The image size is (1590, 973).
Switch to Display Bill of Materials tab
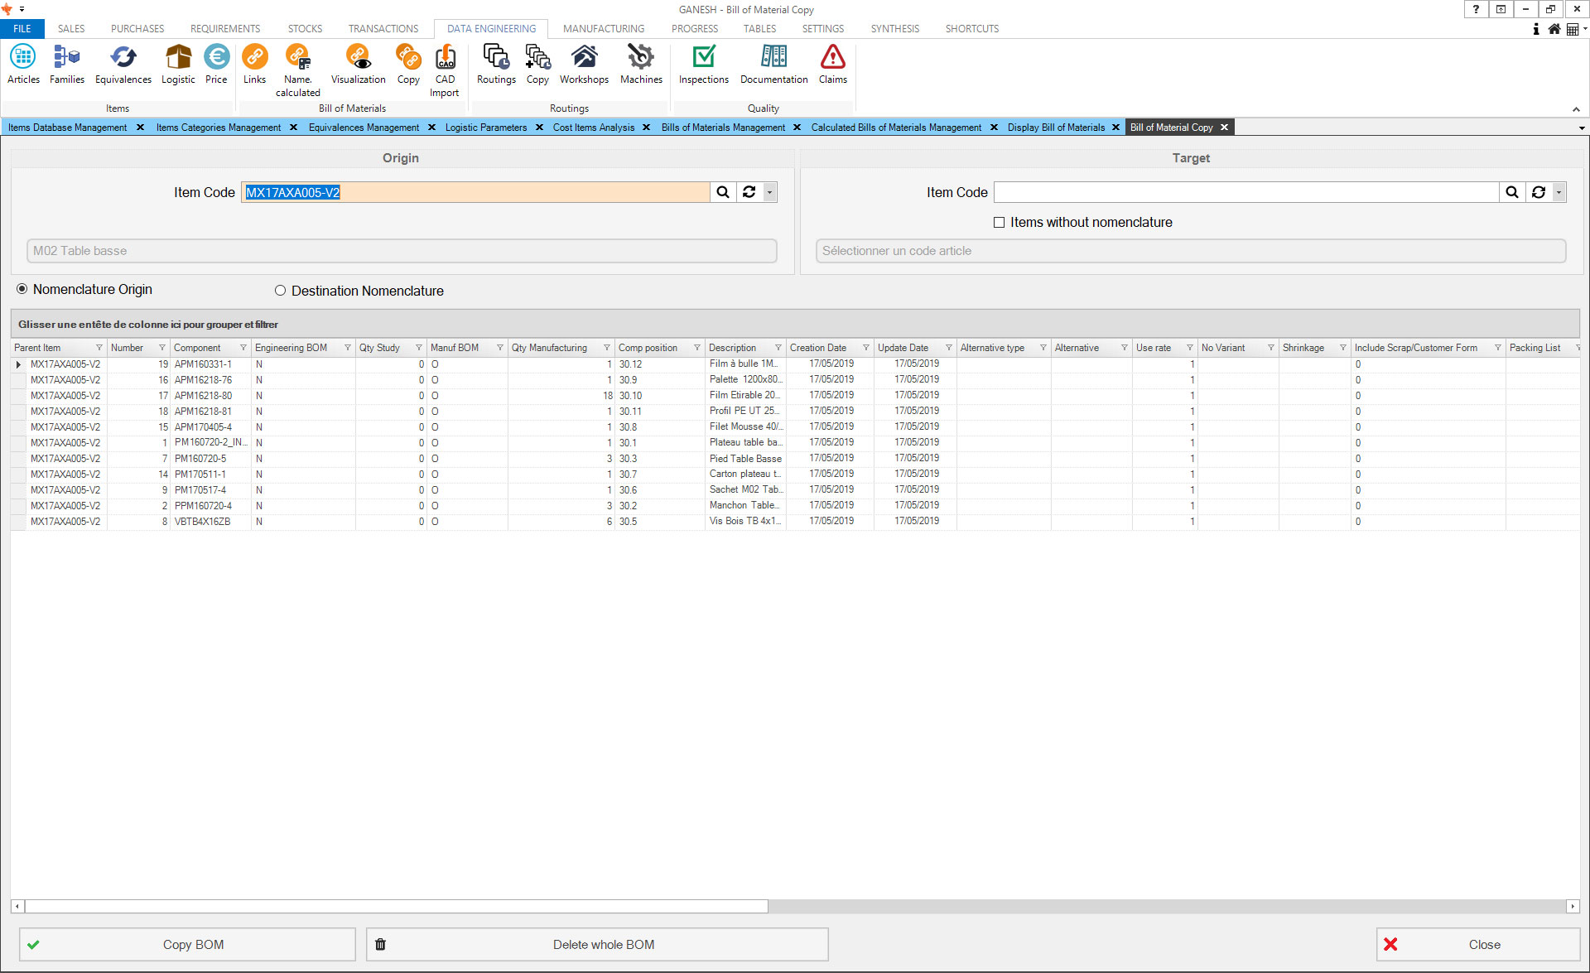click(1056, 128)
